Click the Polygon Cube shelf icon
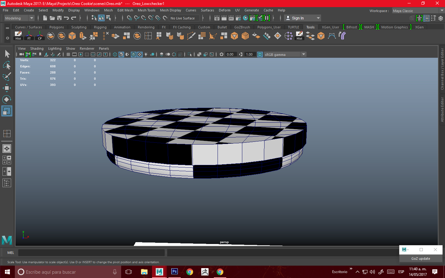Viewport: 445px width, 278px height. [72, 36]
